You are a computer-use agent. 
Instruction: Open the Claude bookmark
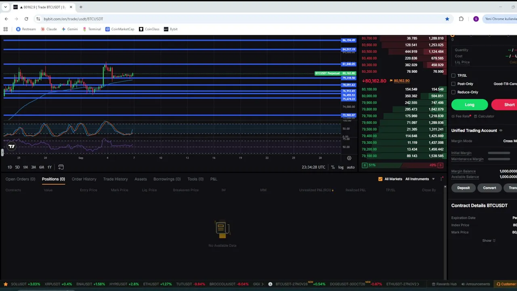(x=49, y=29)
